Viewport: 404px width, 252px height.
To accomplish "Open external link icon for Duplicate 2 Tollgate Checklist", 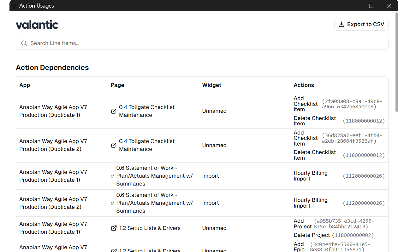I will [114, 145].
